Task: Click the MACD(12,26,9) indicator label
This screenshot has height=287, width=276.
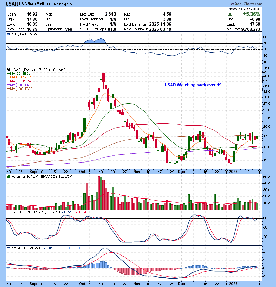Action: 25,248
